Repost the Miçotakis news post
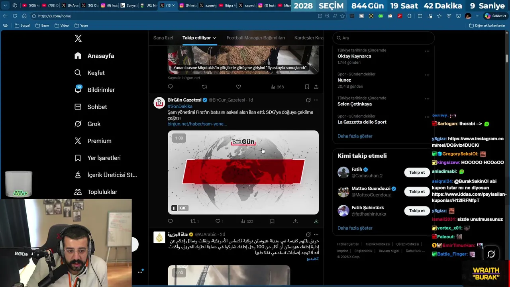 pyautogui.click(x=204, y=86)
